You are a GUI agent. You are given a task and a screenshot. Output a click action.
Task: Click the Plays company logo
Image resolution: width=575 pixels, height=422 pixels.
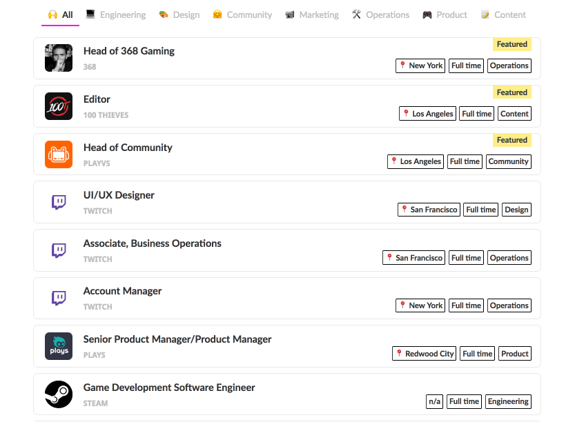click(59, 346)
